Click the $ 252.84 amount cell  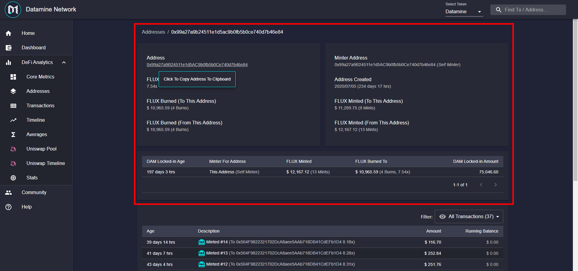pyautogui.click(x=433, y=254)
